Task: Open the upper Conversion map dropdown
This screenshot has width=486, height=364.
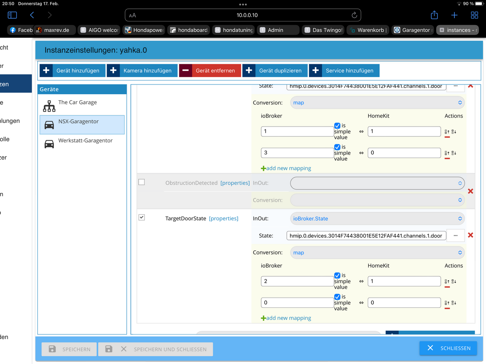Action: pyautogui.click(x=377, y=103)
